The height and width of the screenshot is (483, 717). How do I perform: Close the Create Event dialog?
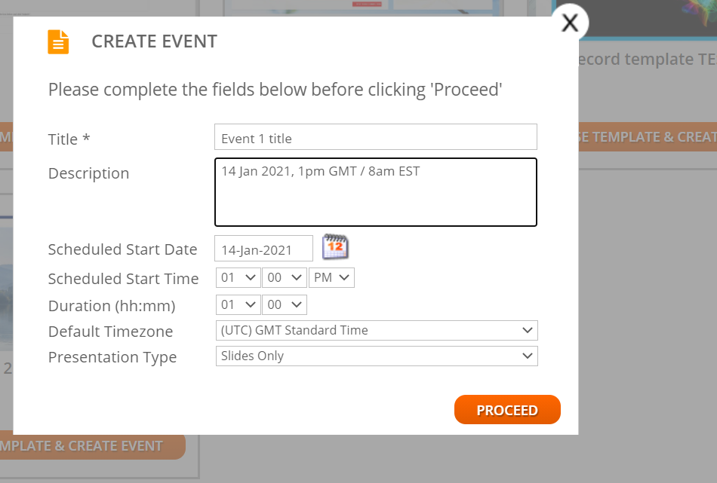click(x=570, y=23)
